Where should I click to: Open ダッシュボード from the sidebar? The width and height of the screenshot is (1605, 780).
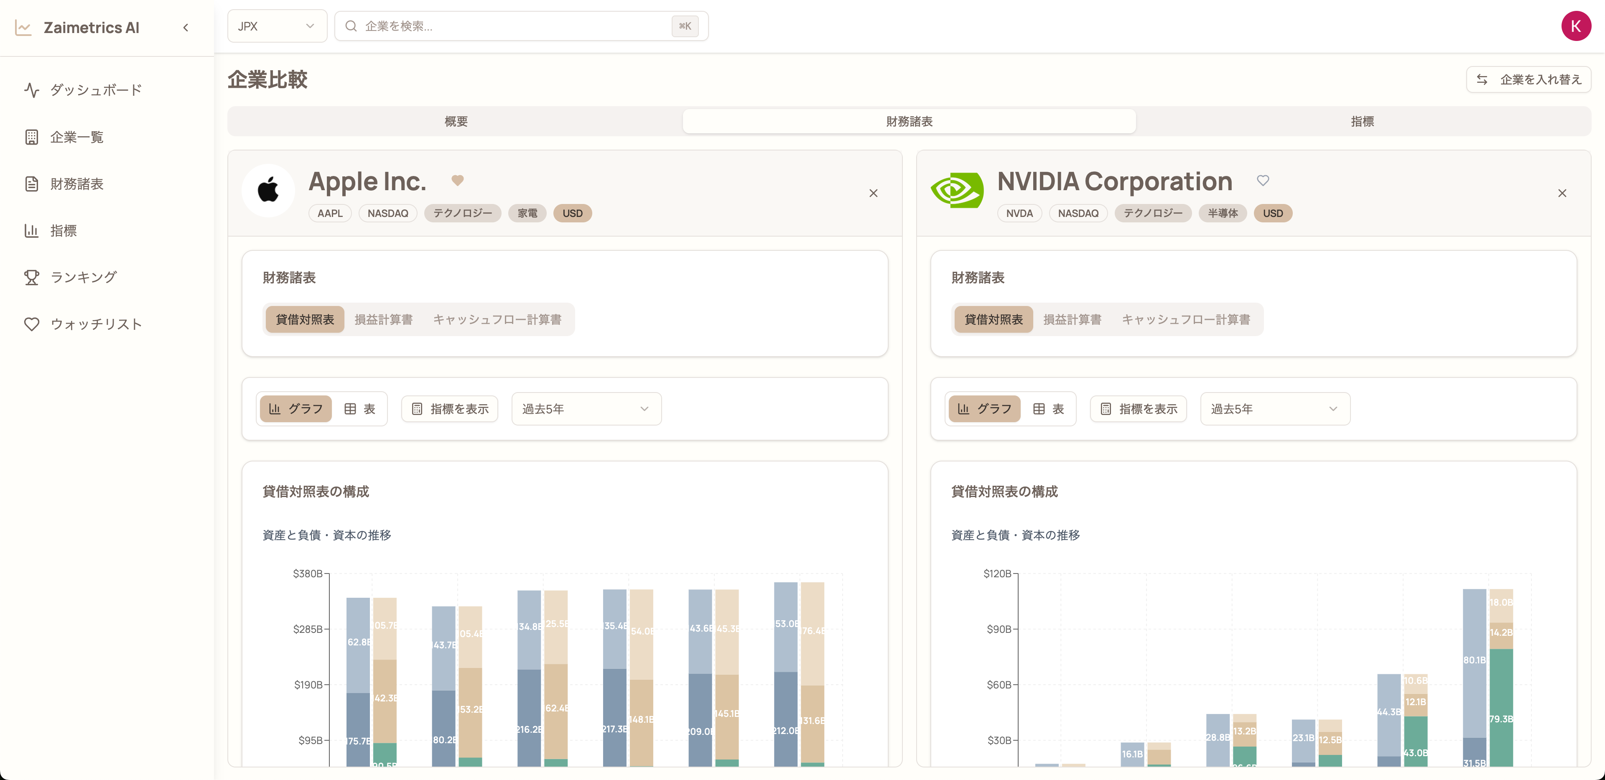tap(95, 90)
